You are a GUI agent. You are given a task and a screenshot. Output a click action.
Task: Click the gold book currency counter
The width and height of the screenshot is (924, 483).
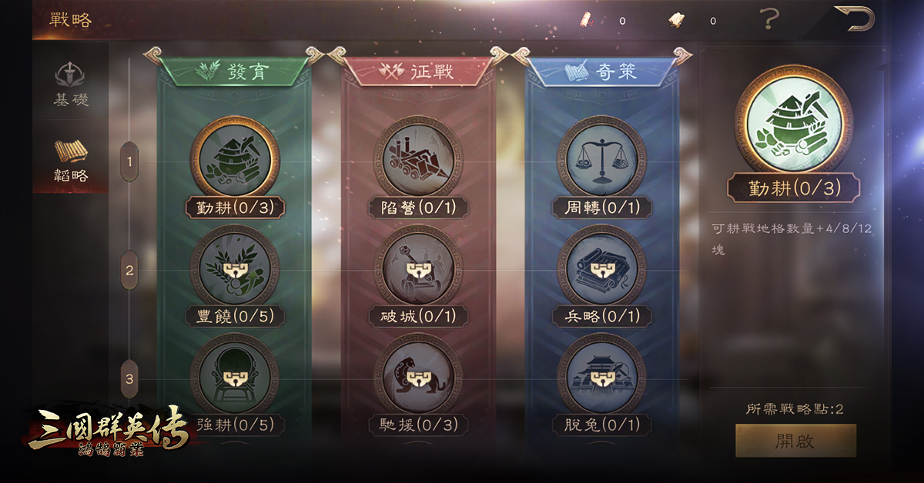tap(693, 20)
